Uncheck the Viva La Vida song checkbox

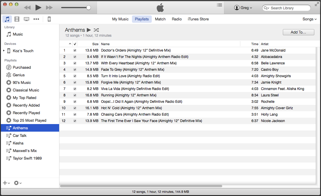point(75,89)
